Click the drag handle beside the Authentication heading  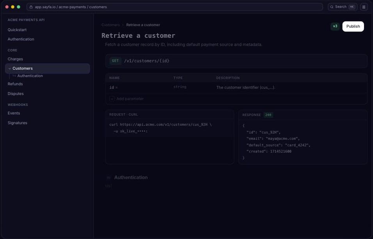108,177
